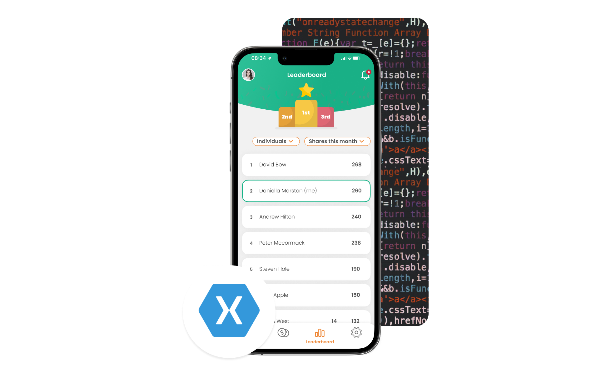
Task: Toggle monthly shares view off
Action: point(336,141)
